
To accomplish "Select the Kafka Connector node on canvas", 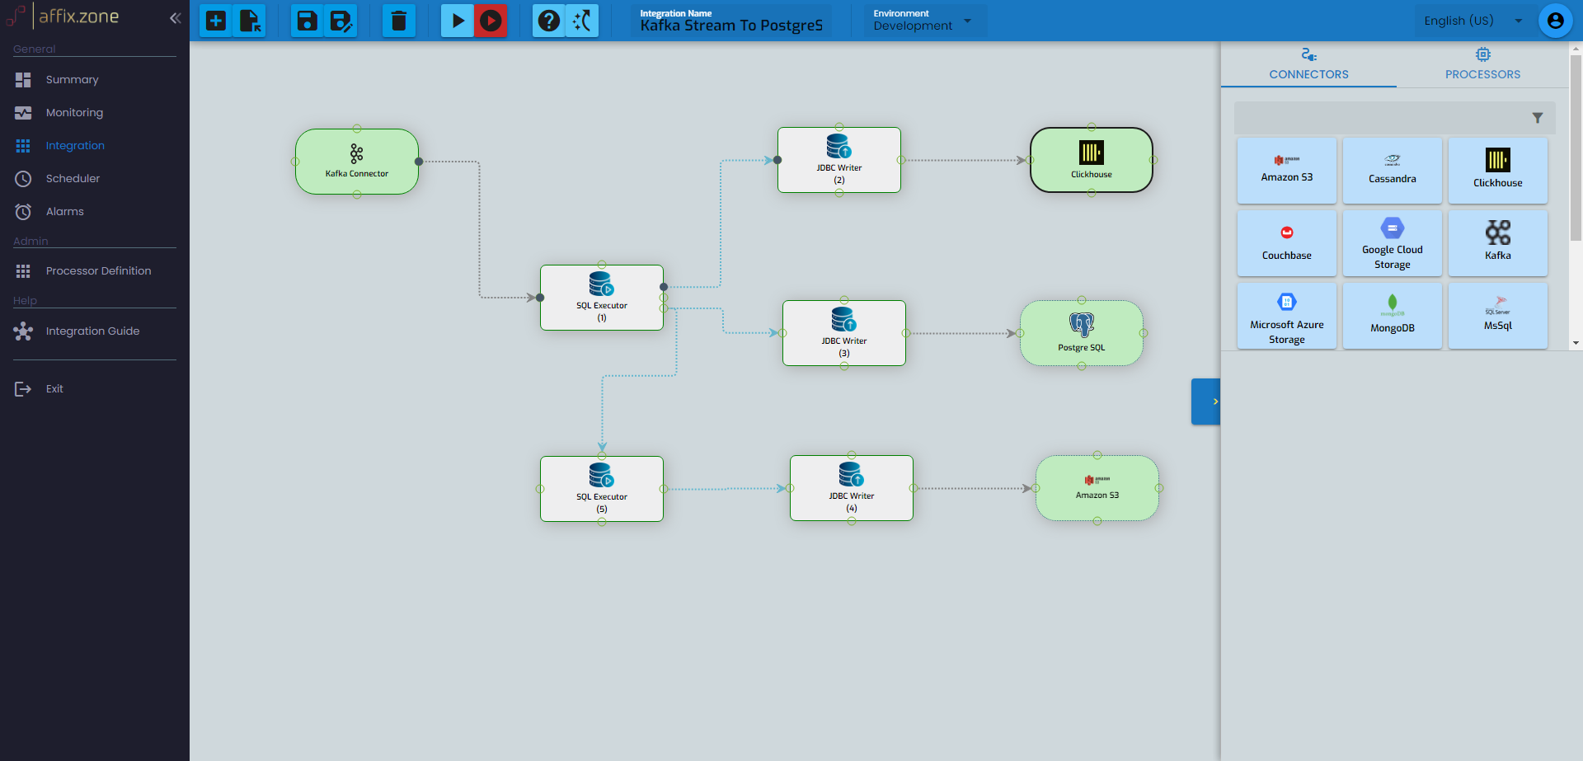I will click(x=357, y=162).
